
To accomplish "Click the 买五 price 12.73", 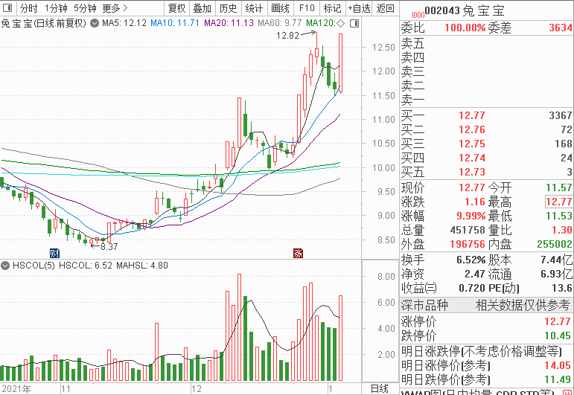I will pyautogui.click(x=472, y=173).
